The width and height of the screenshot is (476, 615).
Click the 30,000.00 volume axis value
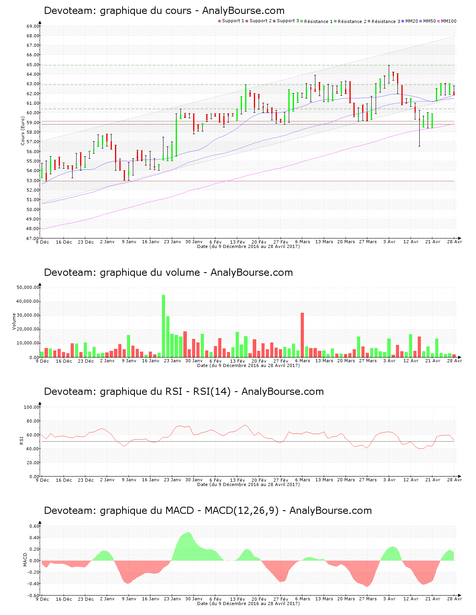(x=28, y=315)
